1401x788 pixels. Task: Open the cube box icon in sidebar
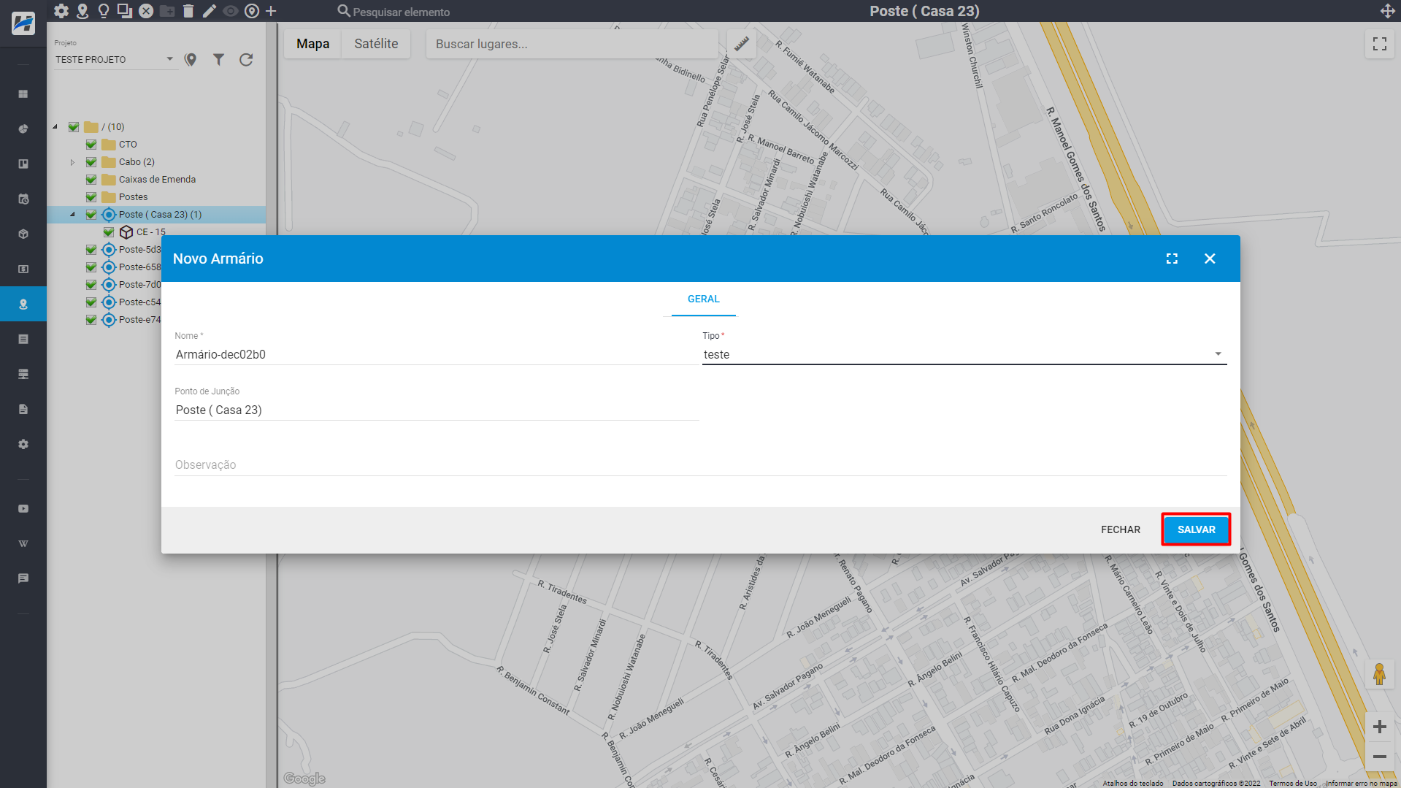tap(23, 234)
